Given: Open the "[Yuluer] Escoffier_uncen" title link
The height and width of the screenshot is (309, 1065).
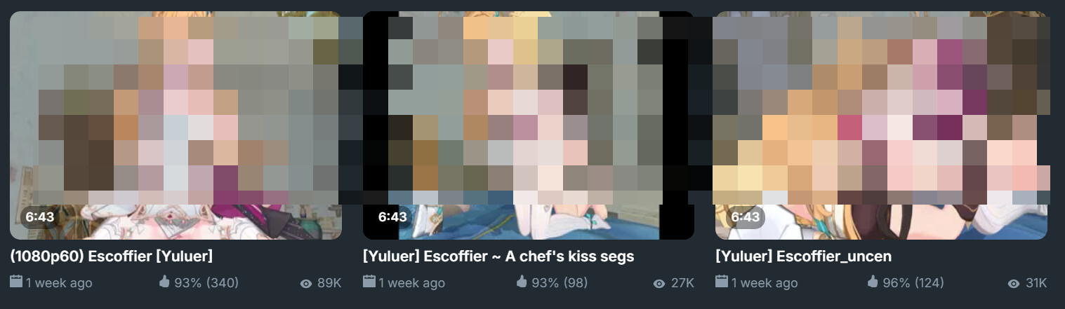Looking at the screenshot, I should click(x=803, y=256).
